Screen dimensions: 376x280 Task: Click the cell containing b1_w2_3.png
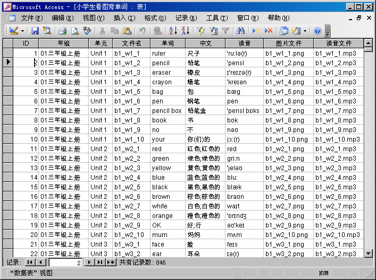point(288,168)
